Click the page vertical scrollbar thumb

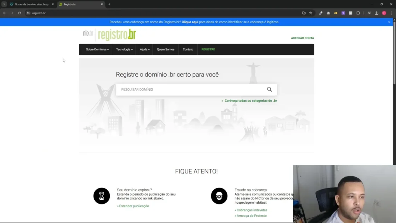[x=394, y=53]
